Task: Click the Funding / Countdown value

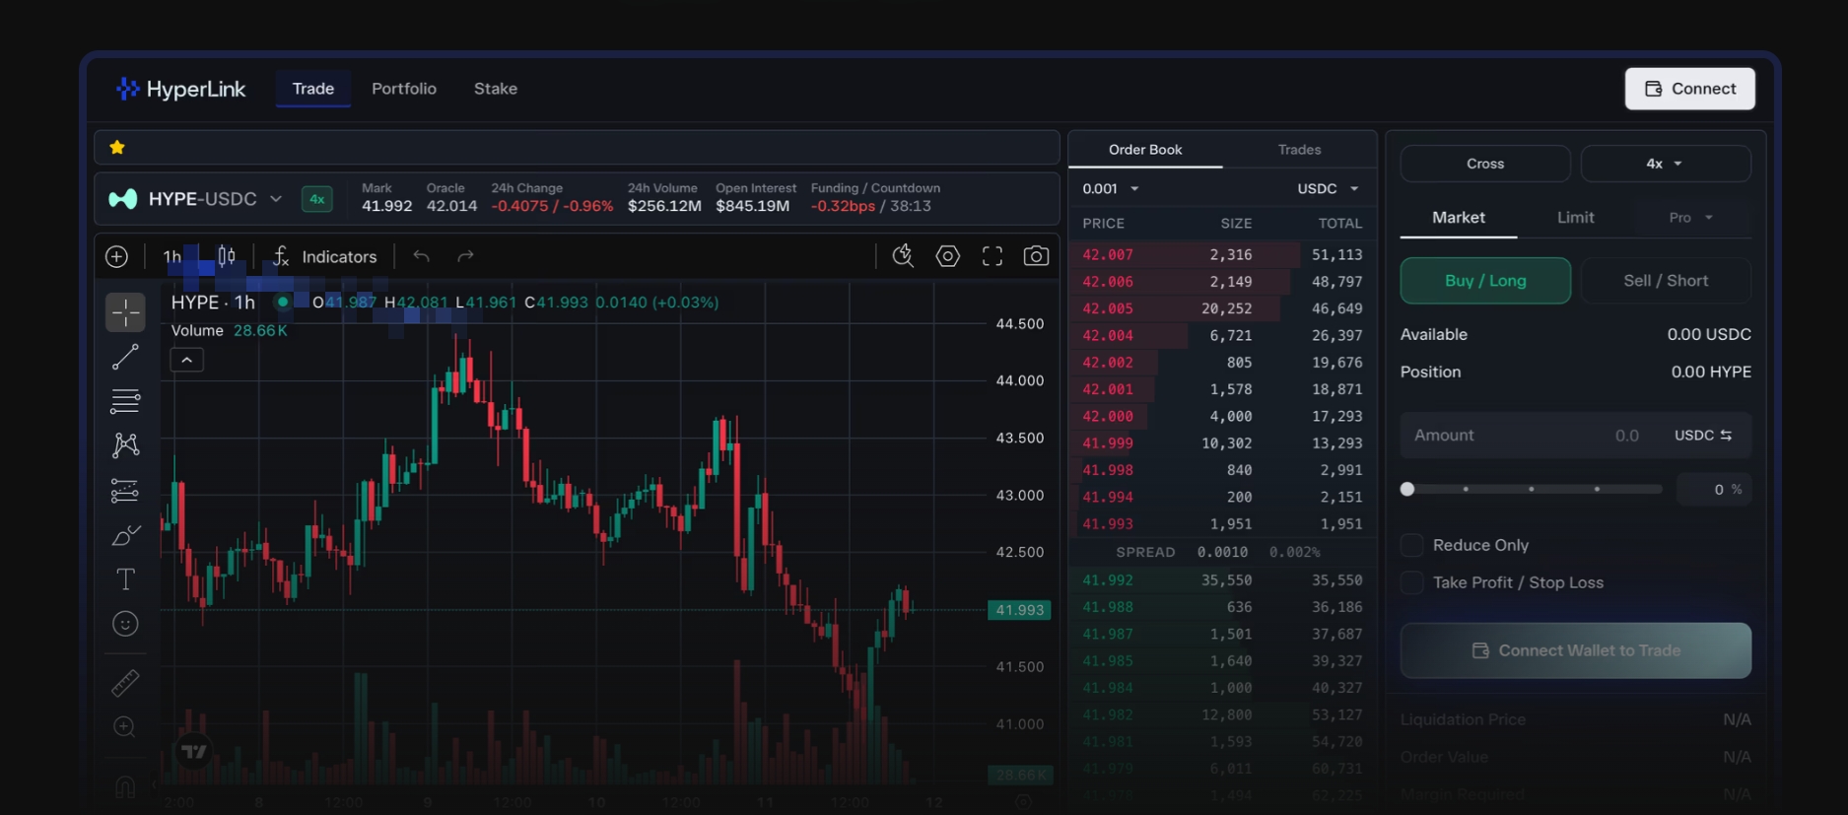Action: (x=870, y=206)
